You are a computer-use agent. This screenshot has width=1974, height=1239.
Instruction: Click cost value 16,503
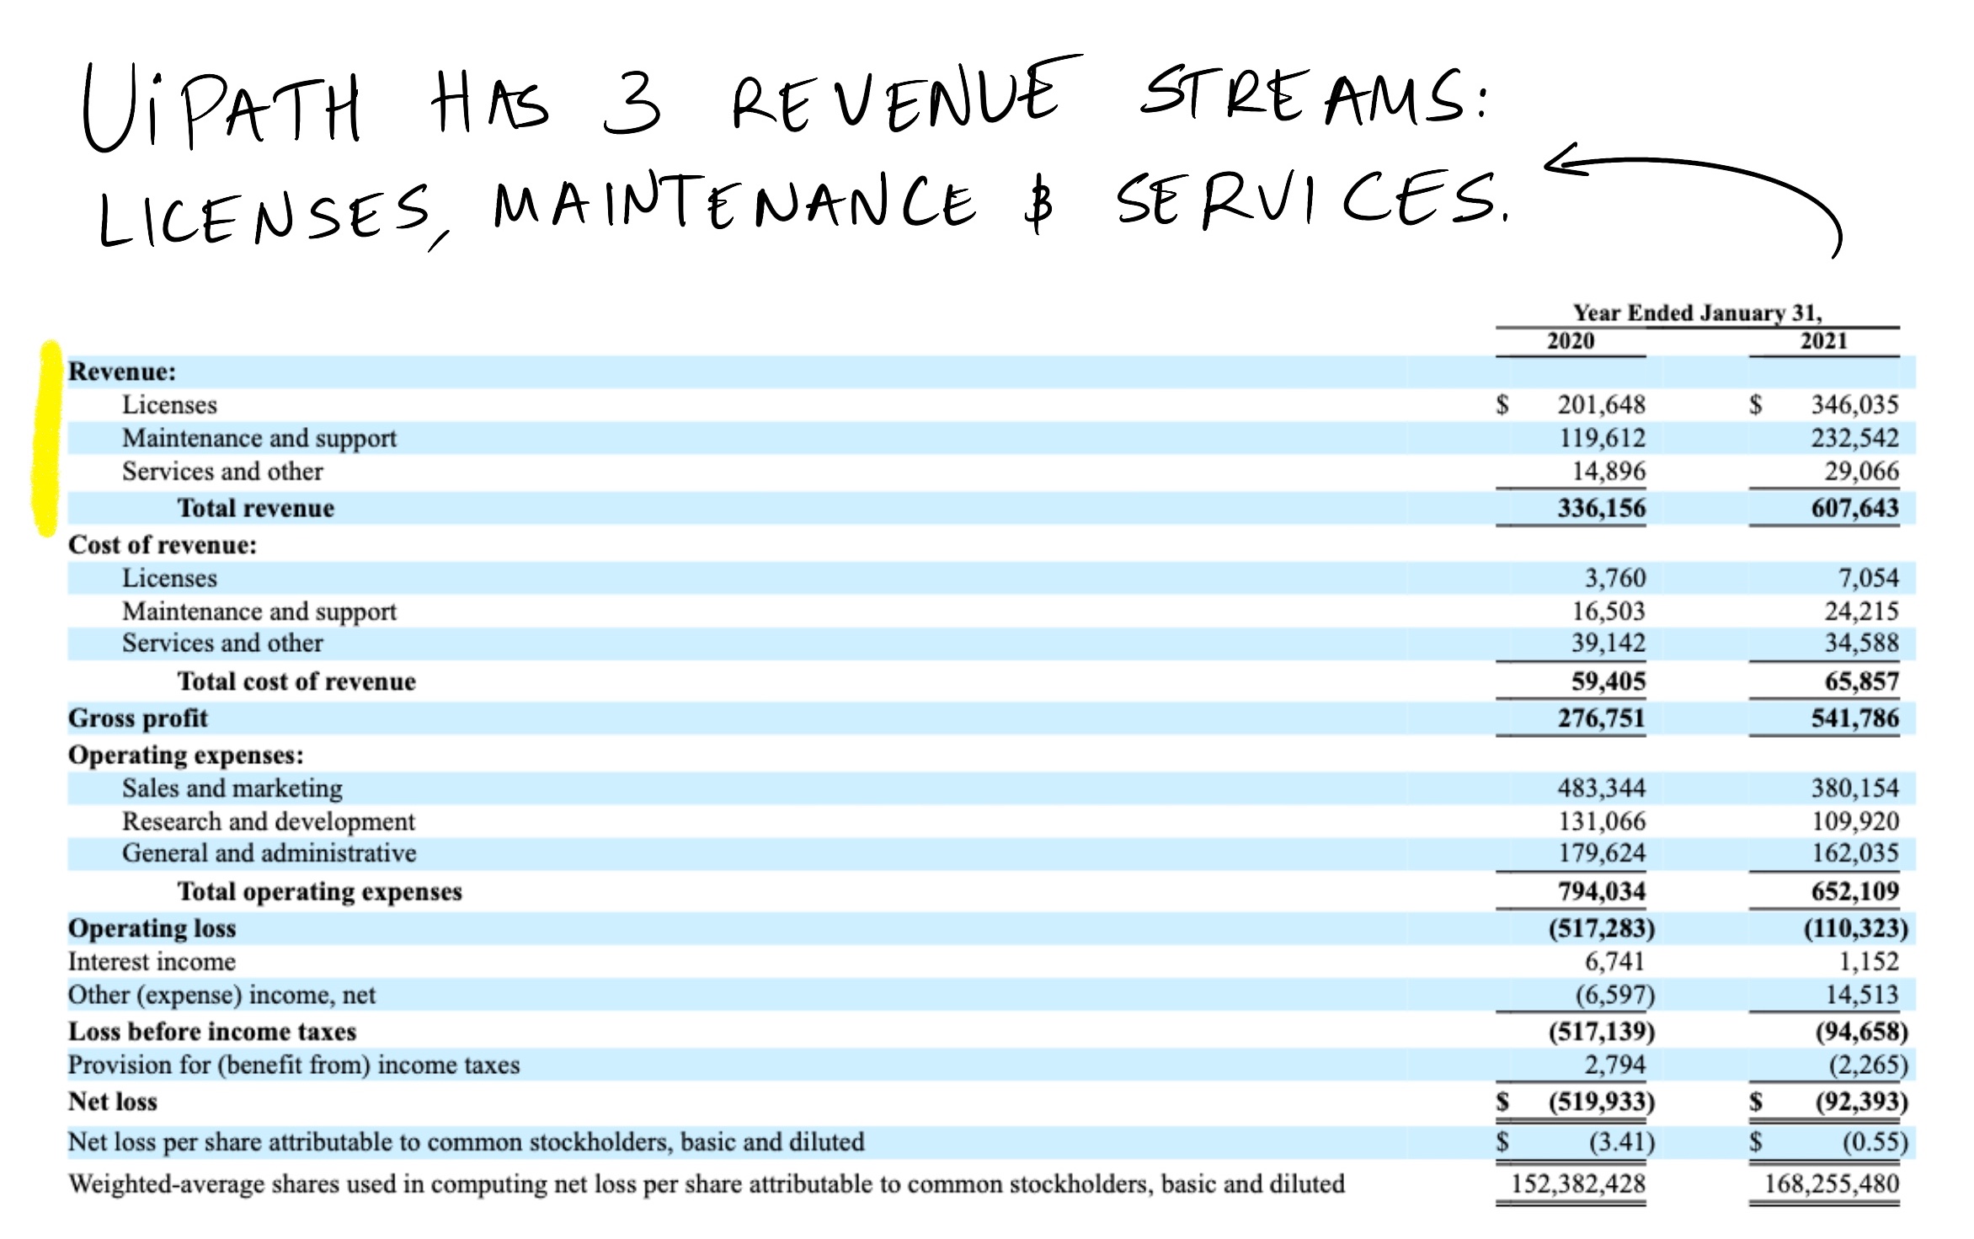[1609, 611]
